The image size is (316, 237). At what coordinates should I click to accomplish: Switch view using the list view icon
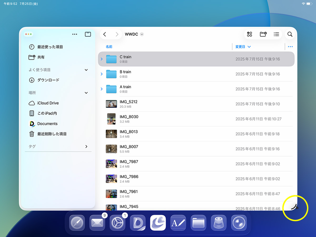point(276,34)
